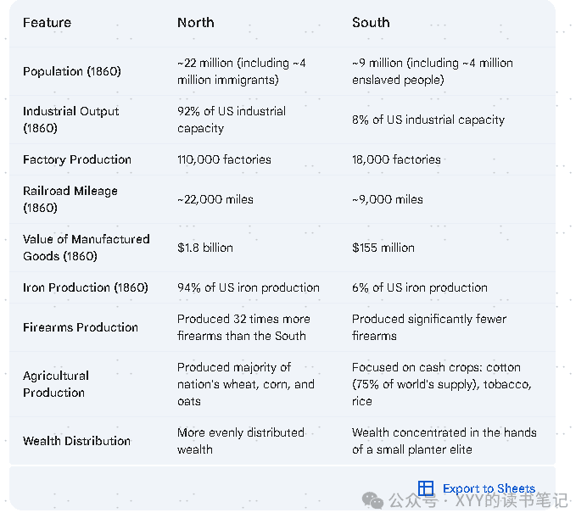The image size is (587, 524).
Task: Select the North column header
Action: tap(195, 23)
